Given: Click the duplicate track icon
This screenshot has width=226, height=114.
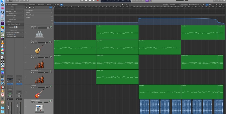Looking at the screenshot, I should point(30,7).
